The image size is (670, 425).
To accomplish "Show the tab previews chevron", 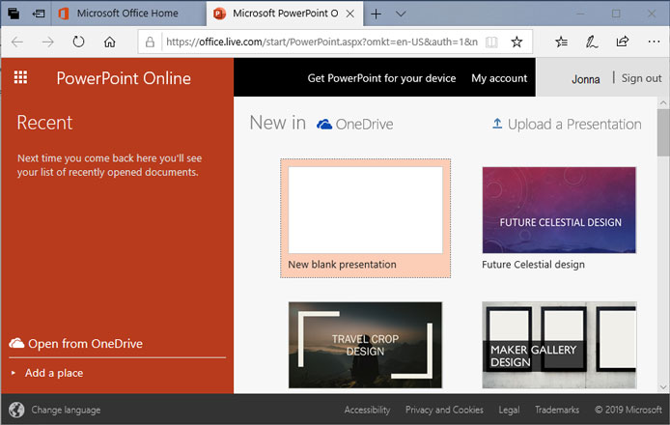I will [401, 14].
